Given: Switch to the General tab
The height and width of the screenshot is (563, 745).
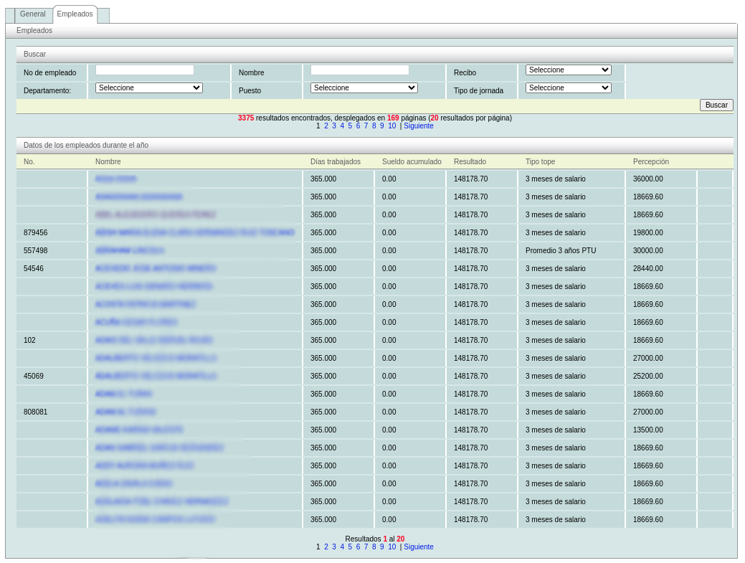Looking at the screenshot, I should (x=32, y=14).
